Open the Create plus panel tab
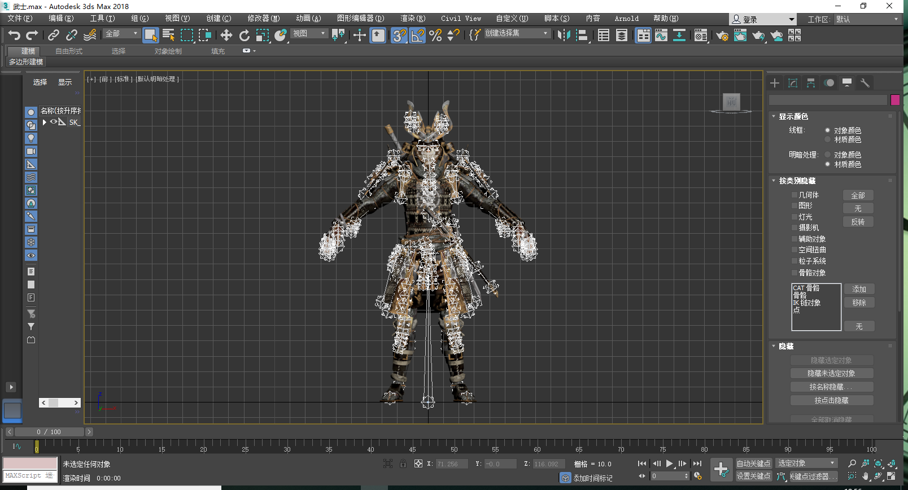The width and height of the screenshot is (908, 490). point(775,83)
